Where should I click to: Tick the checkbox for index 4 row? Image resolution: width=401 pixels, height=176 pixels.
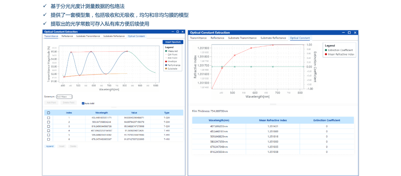tap(49, 131)
